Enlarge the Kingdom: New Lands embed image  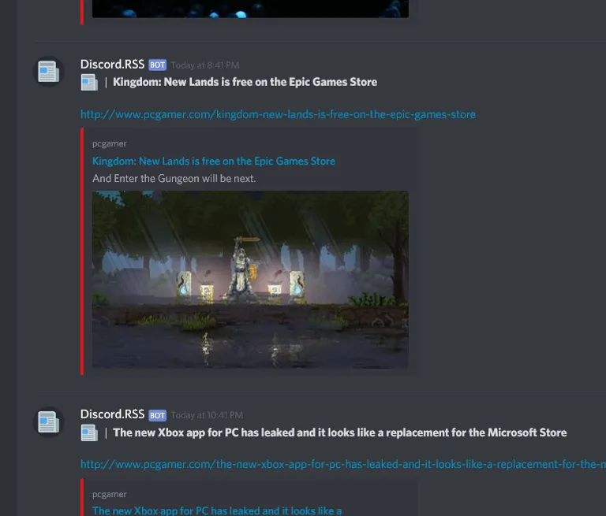(x=250, y=280)
